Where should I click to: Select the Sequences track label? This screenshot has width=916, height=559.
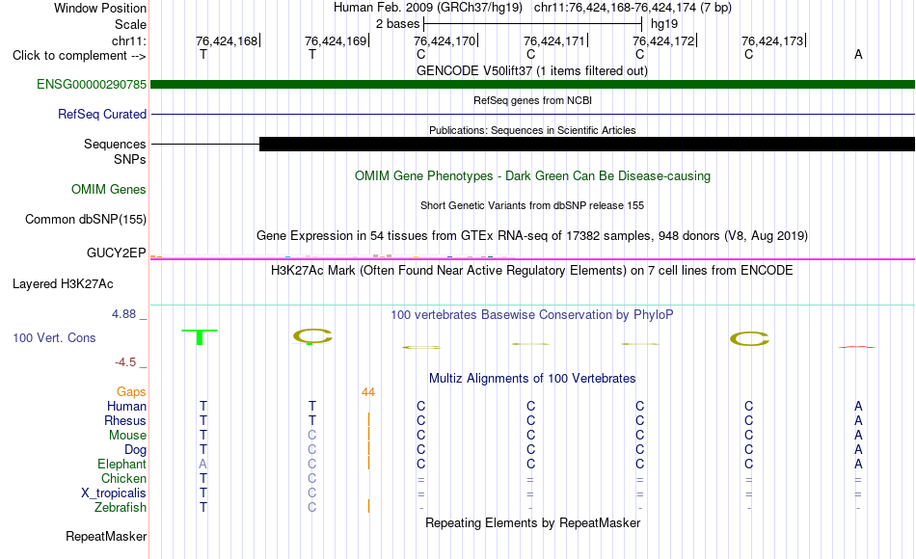pos(115,144)
